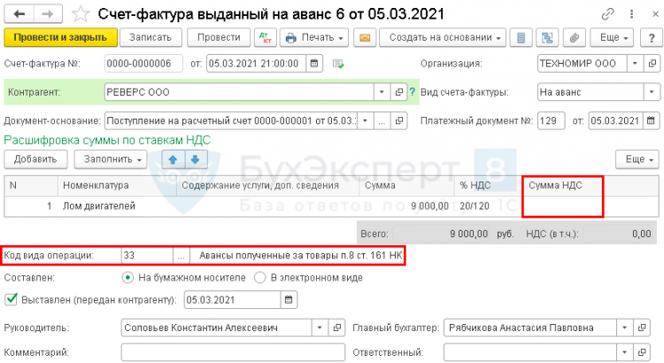Pick Код вида операции via ellipsis button
Screen dimensions: 664x363
[x=181, y=255]
